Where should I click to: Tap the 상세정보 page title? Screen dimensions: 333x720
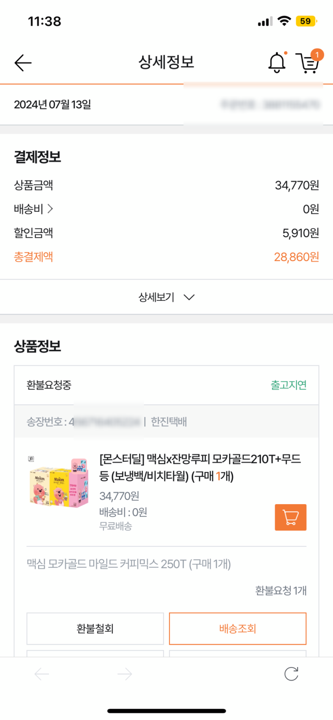coord(166,62)
